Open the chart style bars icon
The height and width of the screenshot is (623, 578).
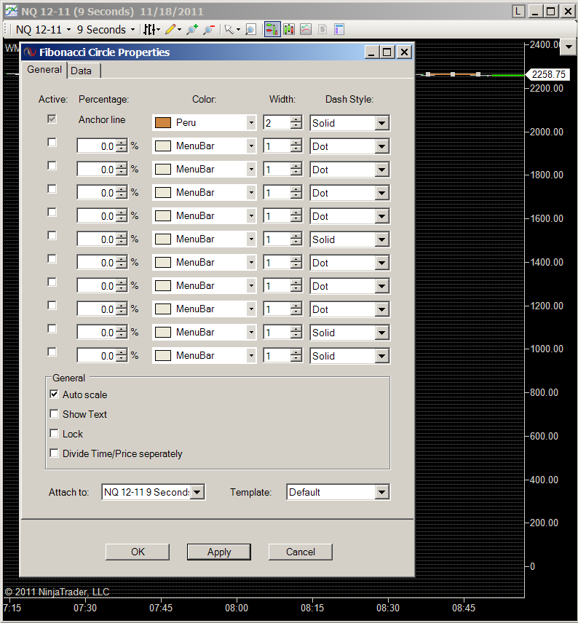click(149, 29)
